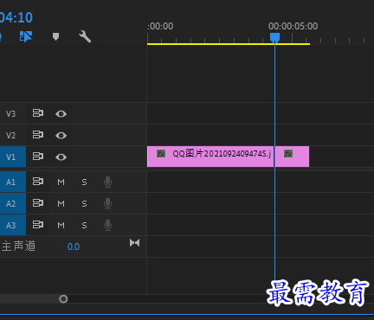Image resolution: width=374 pixels, height=320 pixels.
Task: Hide track V1 output with eye icon
Action: click(61, 157)
